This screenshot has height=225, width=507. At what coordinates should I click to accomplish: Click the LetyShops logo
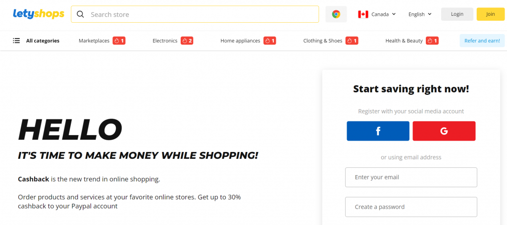39,14
